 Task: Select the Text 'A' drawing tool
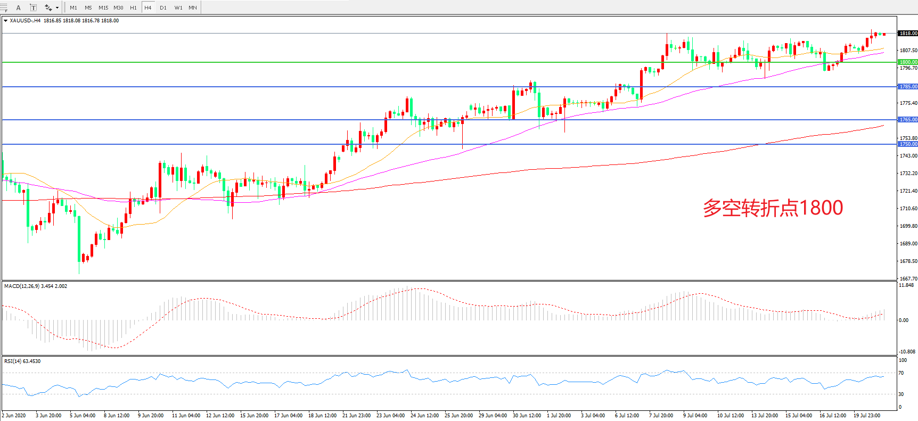pyautogui.click(x=18, y=7)
